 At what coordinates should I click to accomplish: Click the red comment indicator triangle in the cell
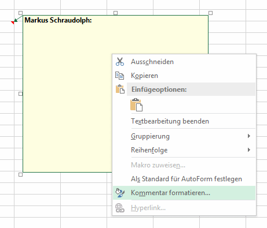pos(13,23)
